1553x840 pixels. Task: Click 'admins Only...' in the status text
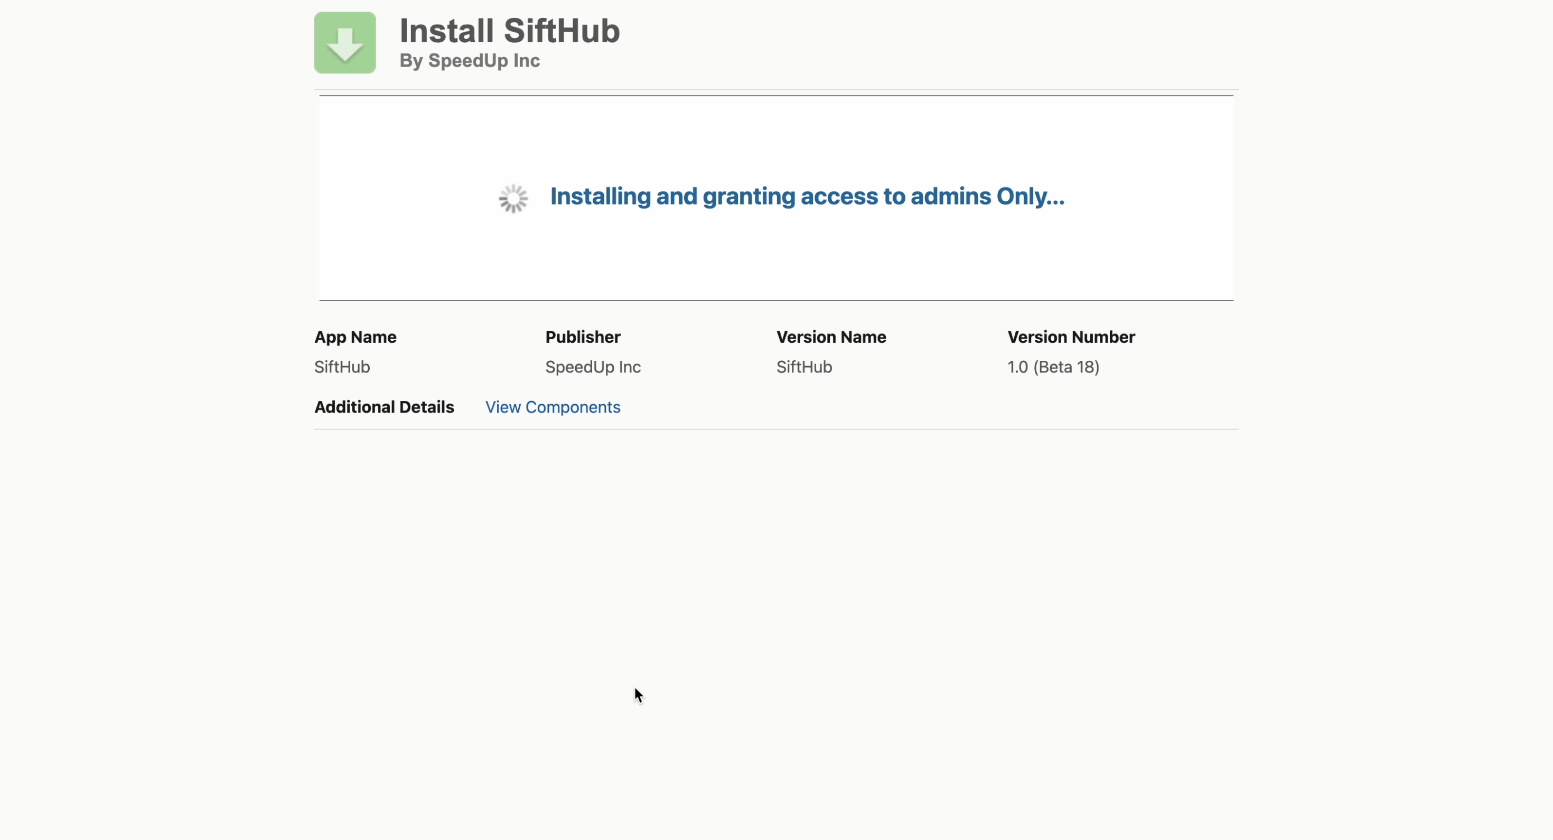tap(987, 197)
